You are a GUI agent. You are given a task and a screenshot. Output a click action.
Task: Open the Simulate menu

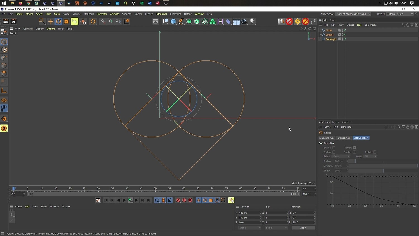[127, 14]
